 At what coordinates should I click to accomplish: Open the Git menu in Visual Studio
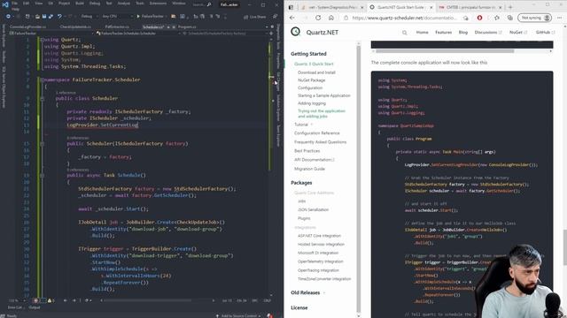point(50,3)
